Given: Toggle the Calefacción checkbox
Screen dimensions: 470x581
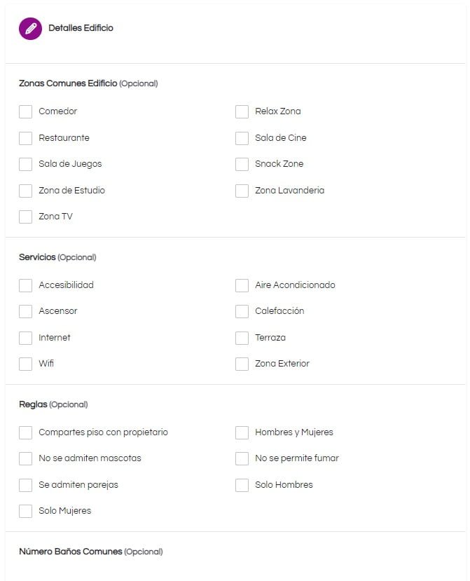Looking at the screenshot, I should click(242, 311).
